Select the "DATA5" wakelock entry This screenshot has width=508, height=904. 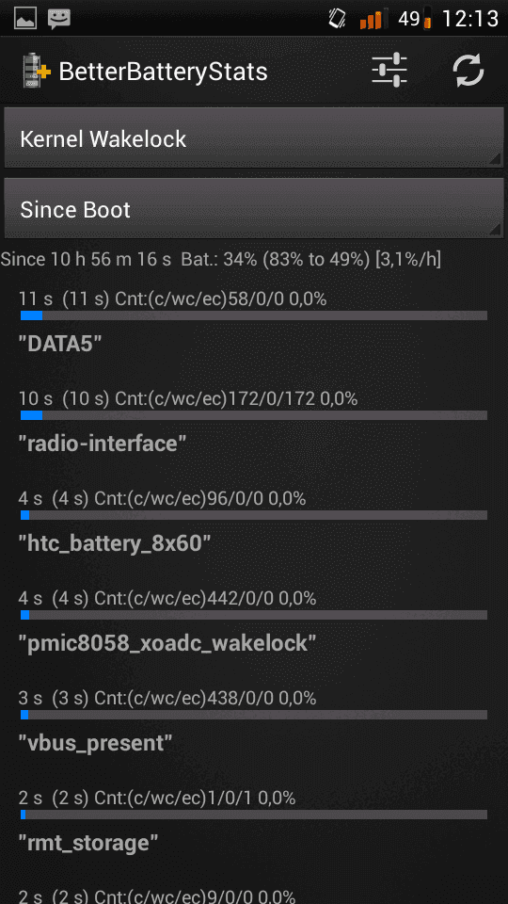coord(254,323)
